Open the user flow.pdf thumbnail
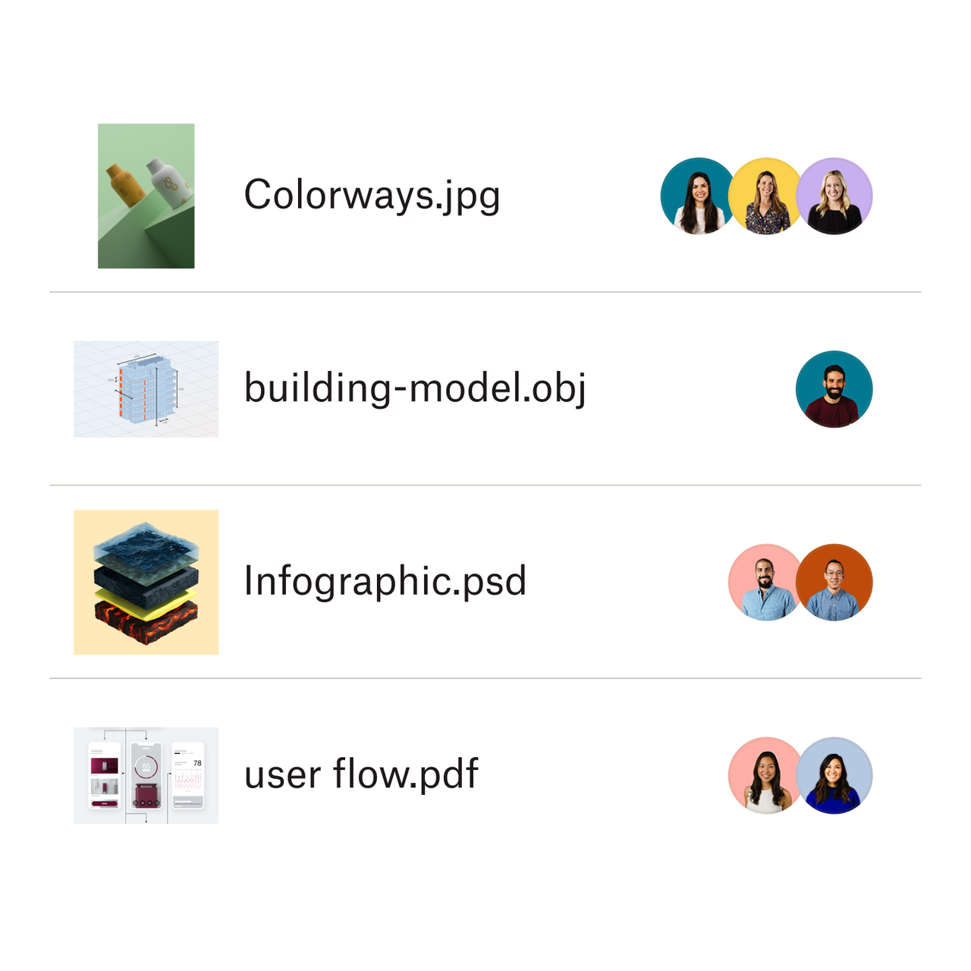The image size is (971, 971). (x=146, y=775)
